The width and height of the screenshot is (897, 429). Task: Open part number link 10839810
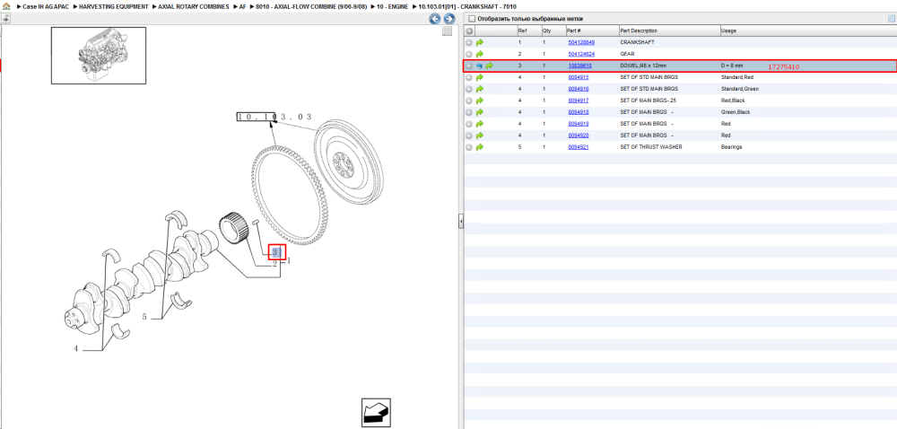(580, 66)
